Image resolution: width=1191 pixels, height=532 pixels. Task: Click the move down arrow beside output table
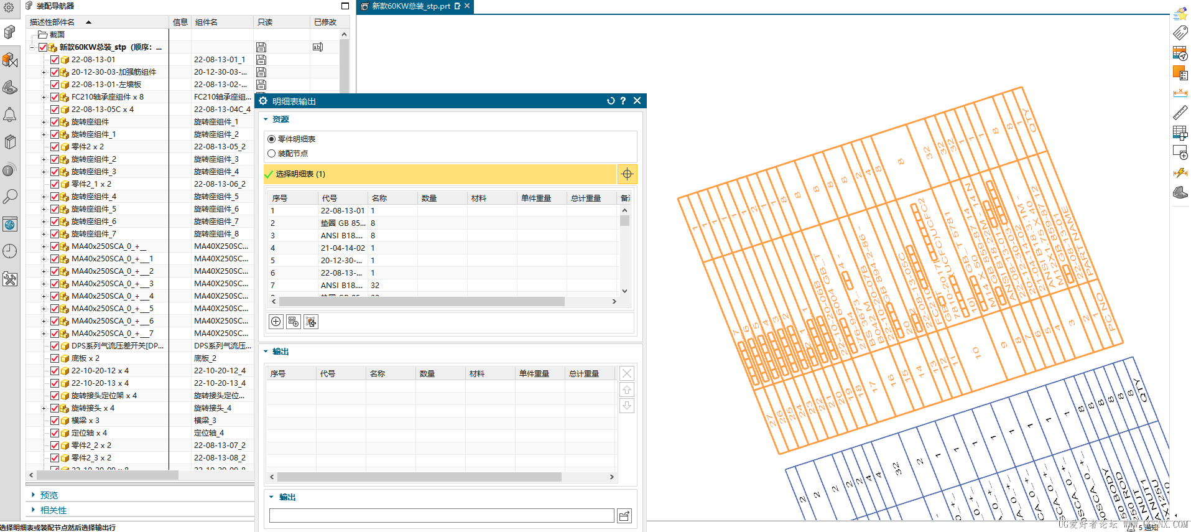tap(627, 406)
